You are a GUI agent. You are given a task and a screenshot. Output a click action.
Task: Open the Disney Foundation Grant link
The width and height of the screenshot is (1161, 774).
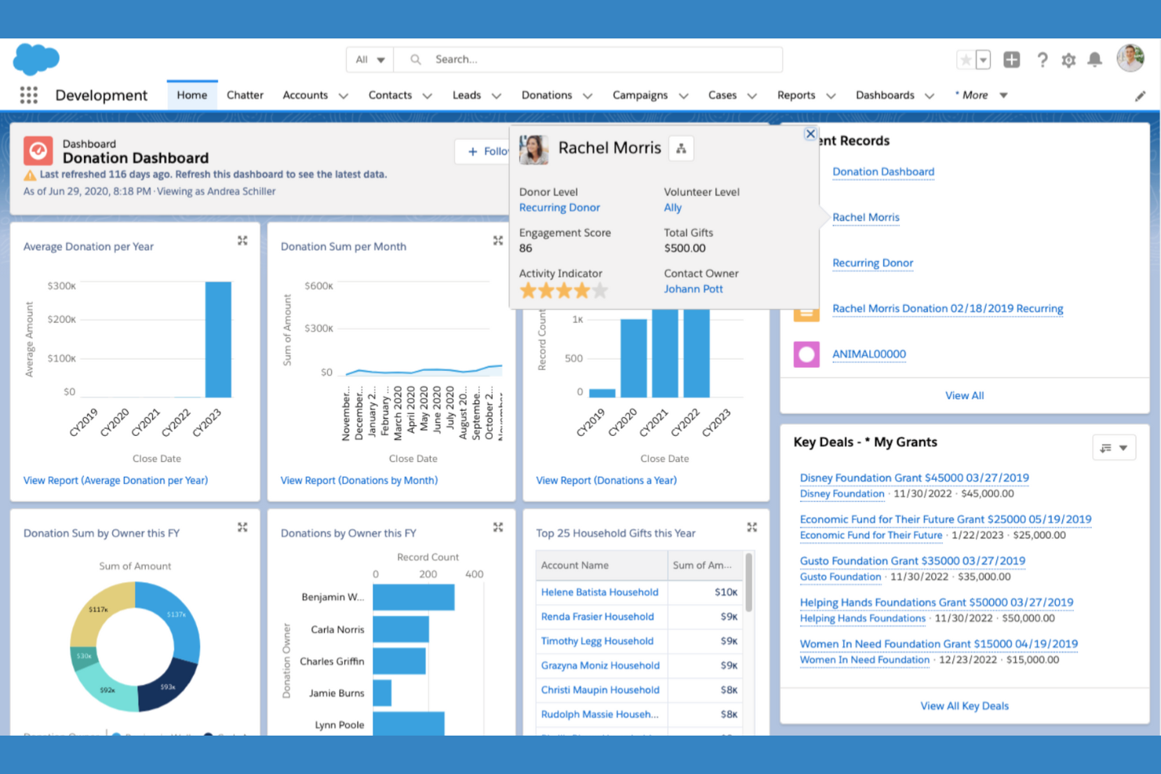(914, 478)
